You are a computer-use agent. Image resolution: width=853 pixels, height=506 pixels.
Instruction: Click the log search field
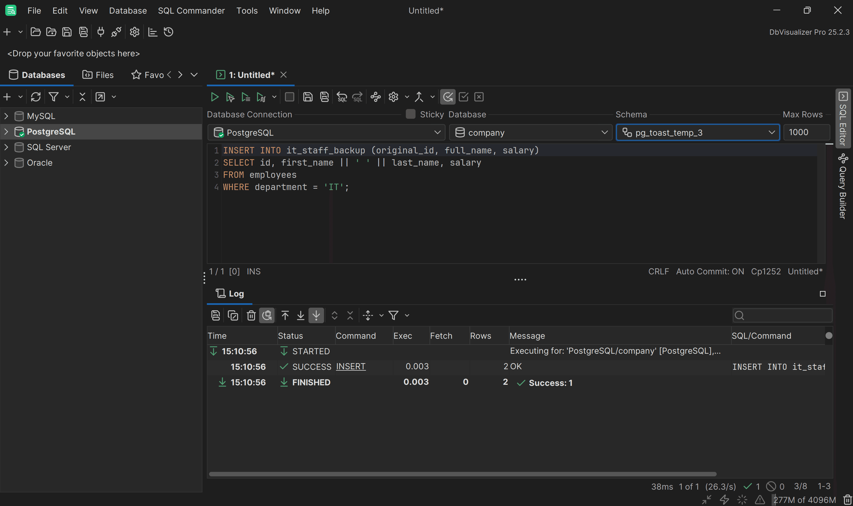[x=782, y=315]
